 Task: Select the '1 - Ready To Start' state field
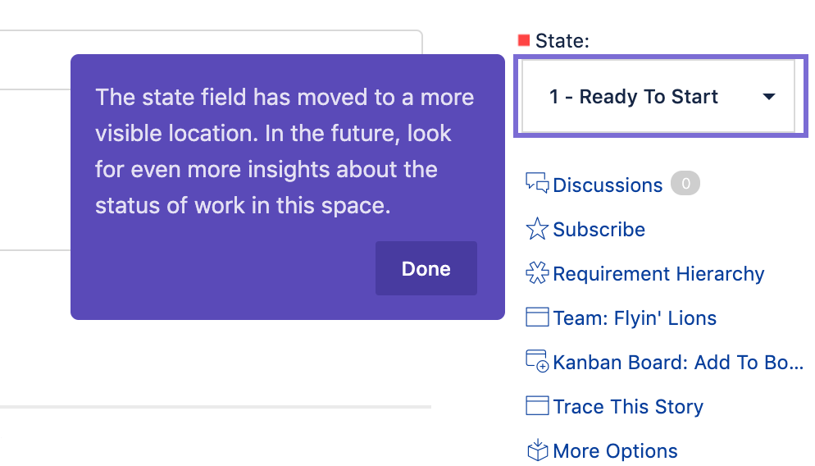(658, 96)
